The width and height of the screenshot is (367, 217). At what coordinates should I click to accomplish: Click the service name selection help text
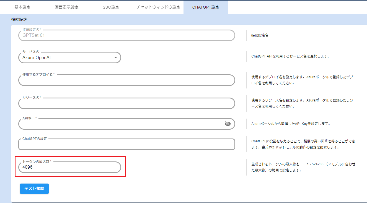(290, 56)
